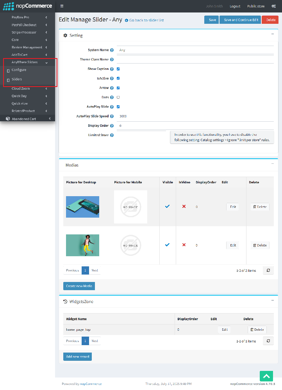Click the Save button

pyautogui.click(x=212, y=20)
